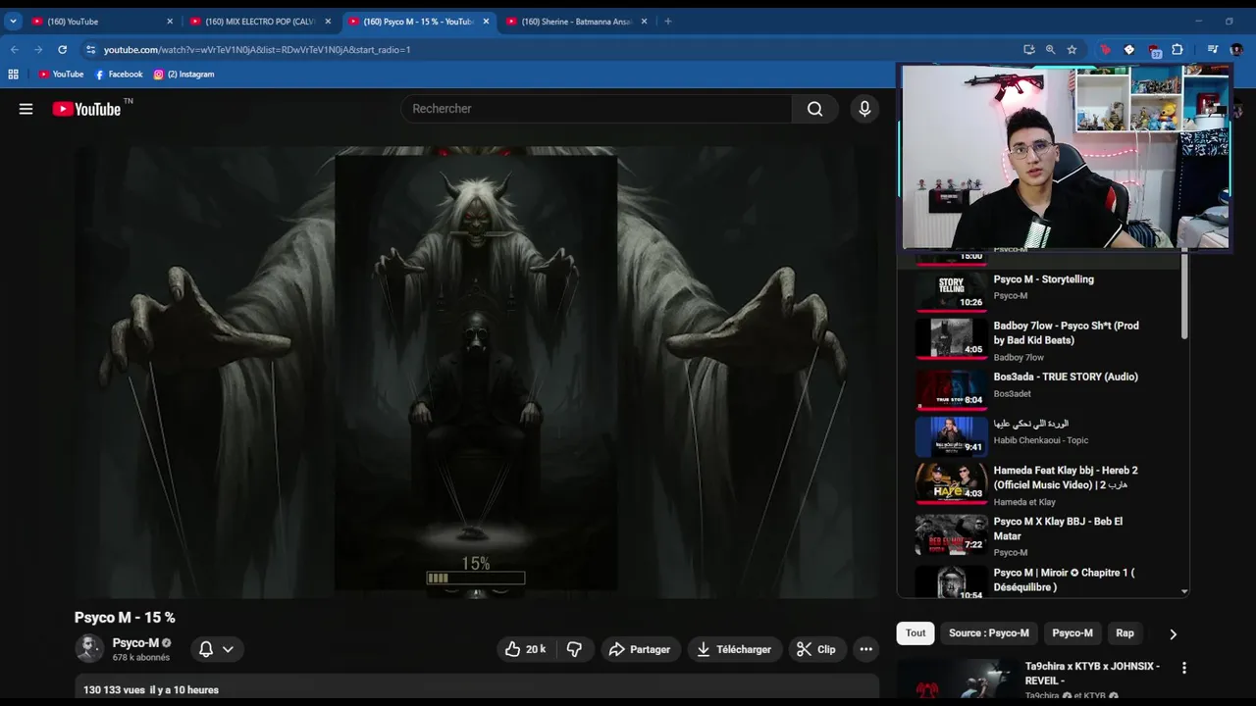Go forward in browser history

tap(38, 49)
